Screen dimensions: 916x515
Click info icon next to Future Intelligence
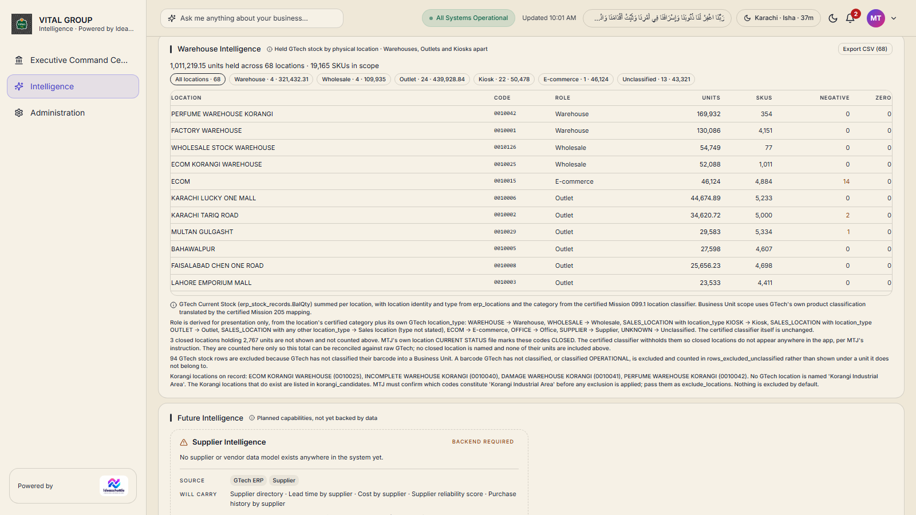tap(252, 418)
